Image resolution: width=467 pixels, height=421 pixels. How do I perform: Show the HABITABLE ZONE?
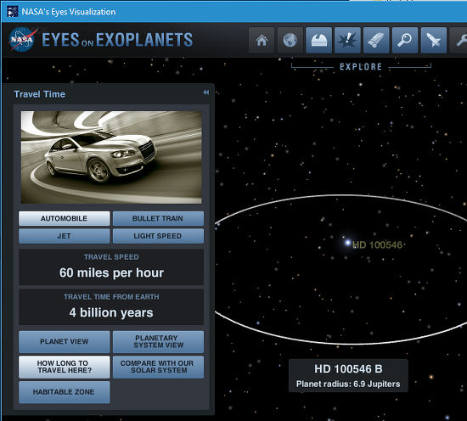pyautogui.click(x=64, y=392)
